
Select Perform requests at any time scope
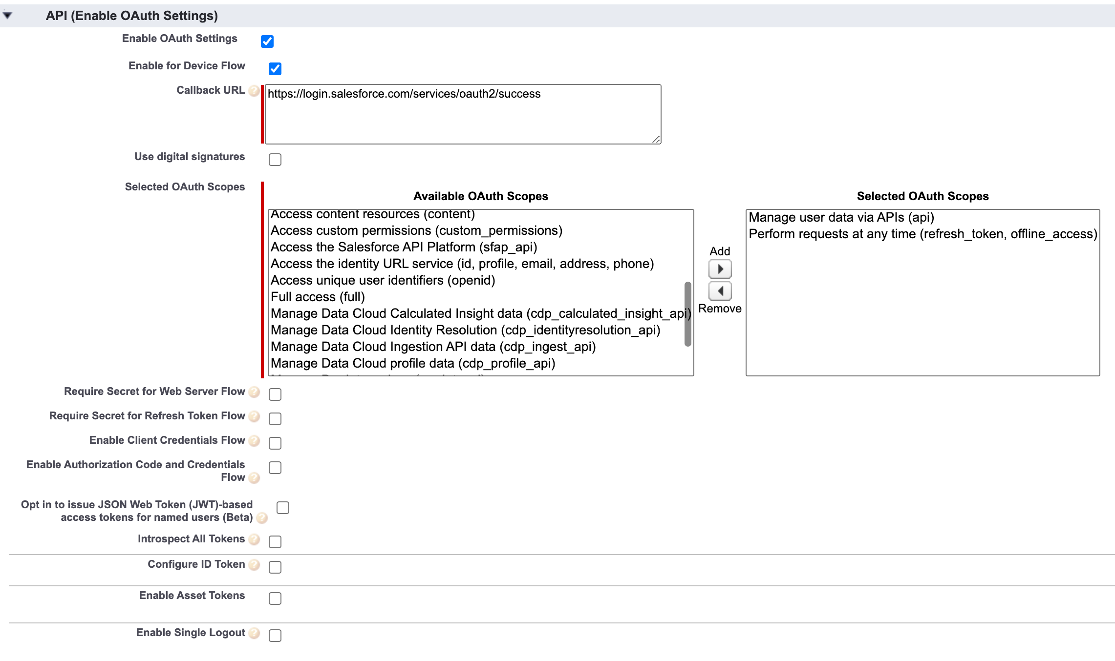(922, 234)
